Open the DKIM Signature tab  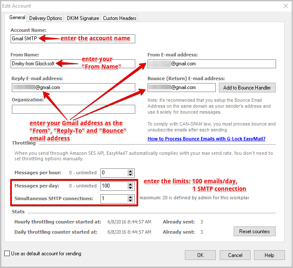click(83, 18)
